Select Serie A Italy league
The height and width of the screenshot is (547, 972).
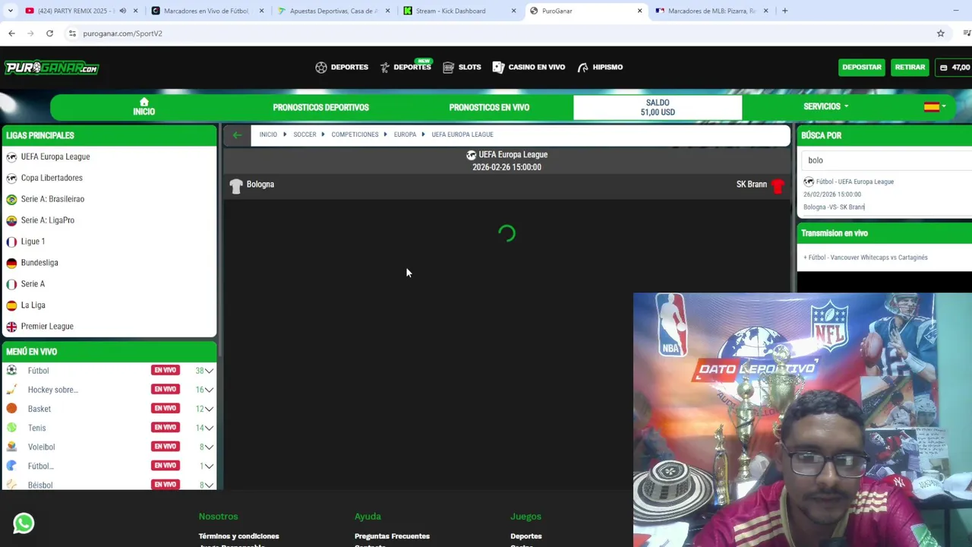pyautogui.click(x=33, y=284)
